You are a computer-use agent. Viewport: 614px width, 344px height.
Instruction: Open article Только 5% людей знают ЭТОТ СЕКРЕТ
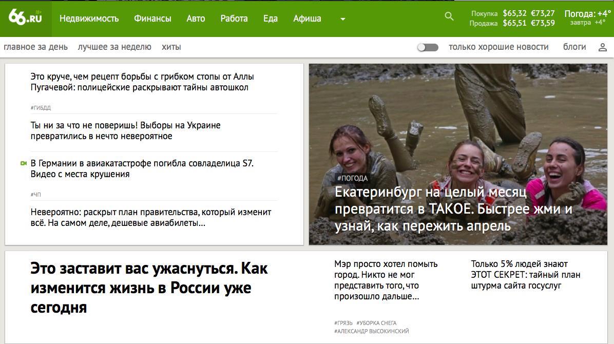click(x=526, y=275)
